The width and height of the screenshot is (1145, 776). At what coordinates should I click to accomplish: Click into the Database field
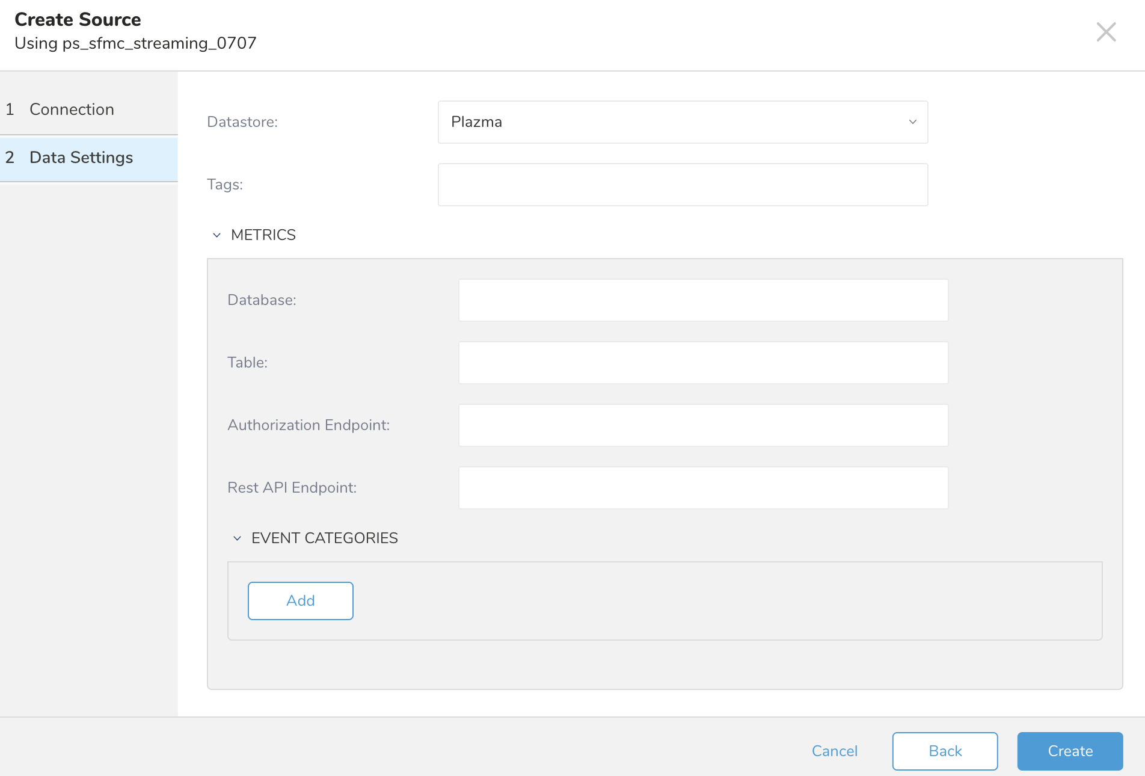click(702, 300)
